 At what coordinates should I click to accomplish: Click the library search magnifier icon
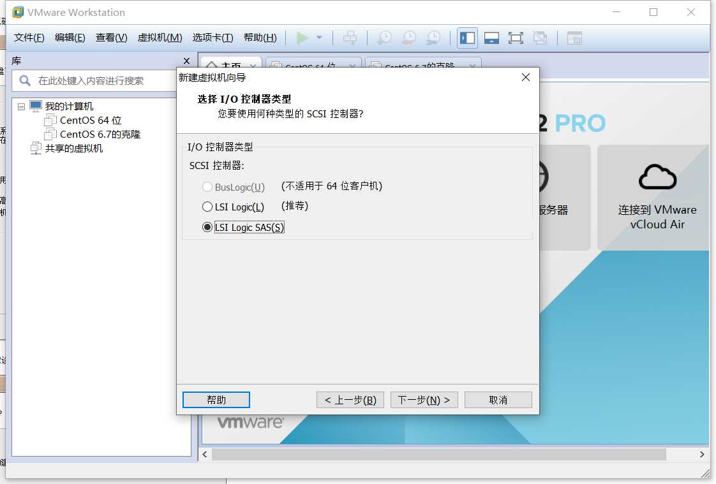(x=25, y=81)
